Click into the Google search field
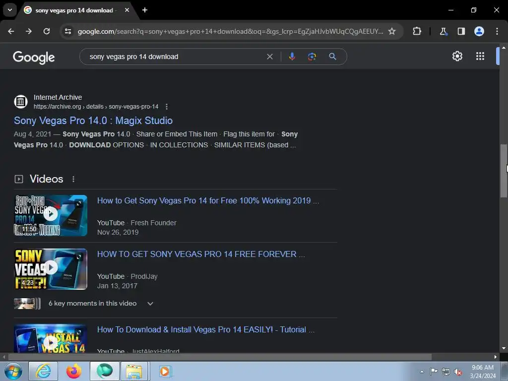The image size is (508, 381). point(175,57)
